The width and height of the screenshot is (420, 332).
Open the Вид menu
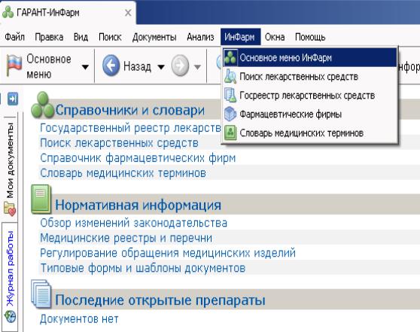pos(81,37)
